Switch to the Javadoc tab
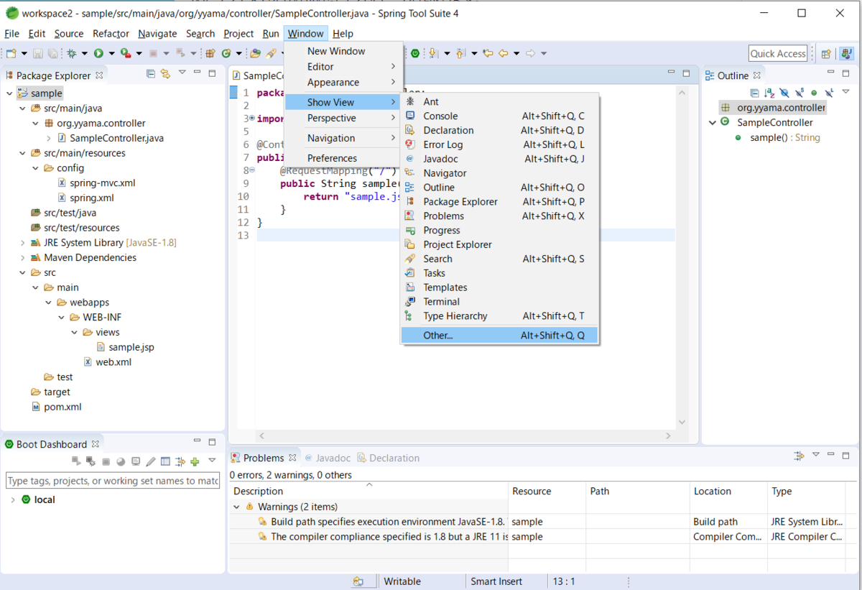Viewport: 862px width, 590px height. point(328,458)
